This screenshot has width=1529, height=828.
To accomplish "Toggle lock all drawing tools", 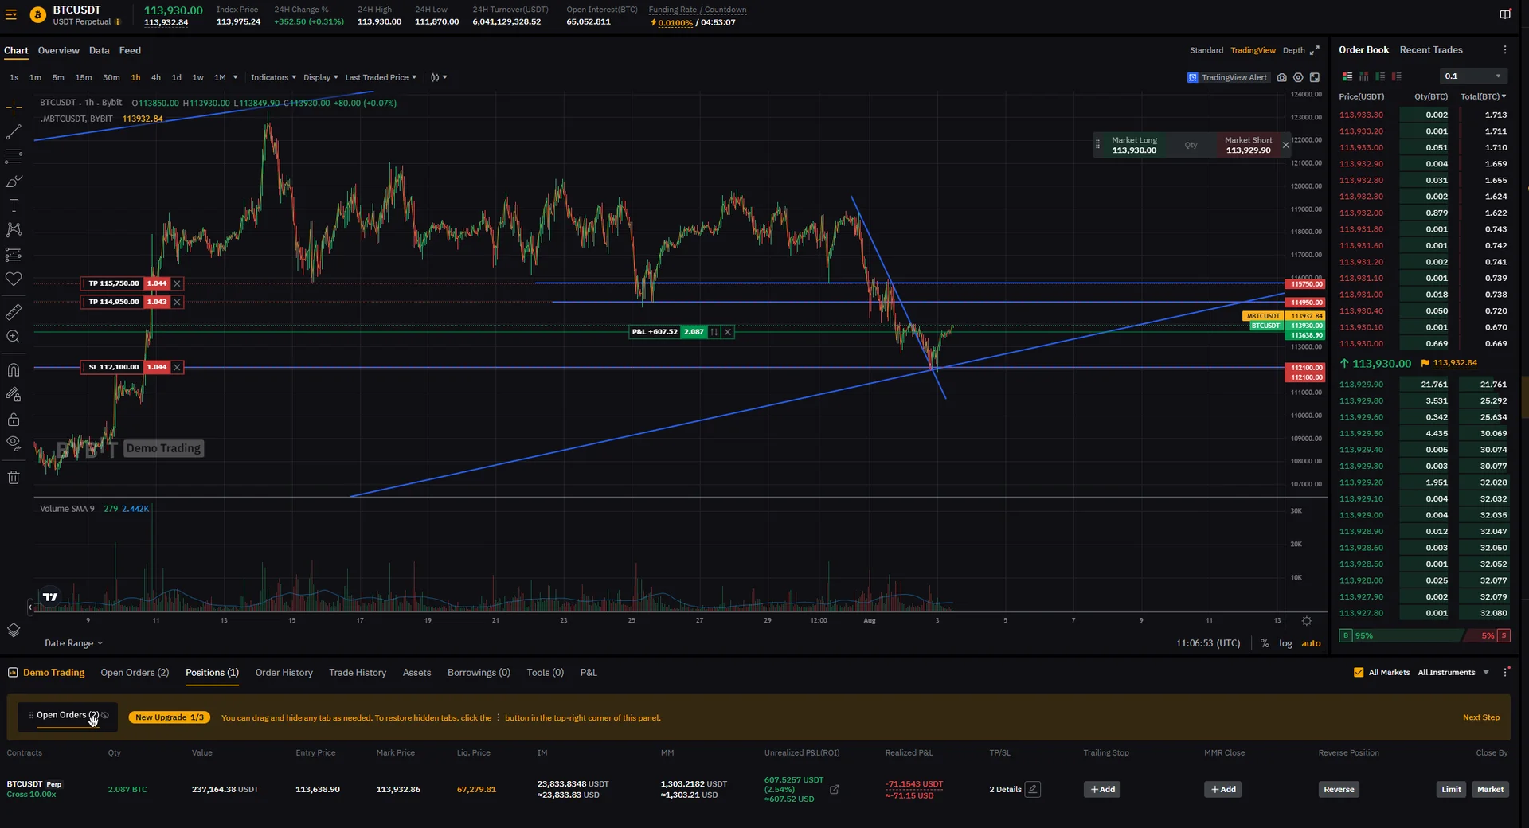I will click(x=14, y=419).
